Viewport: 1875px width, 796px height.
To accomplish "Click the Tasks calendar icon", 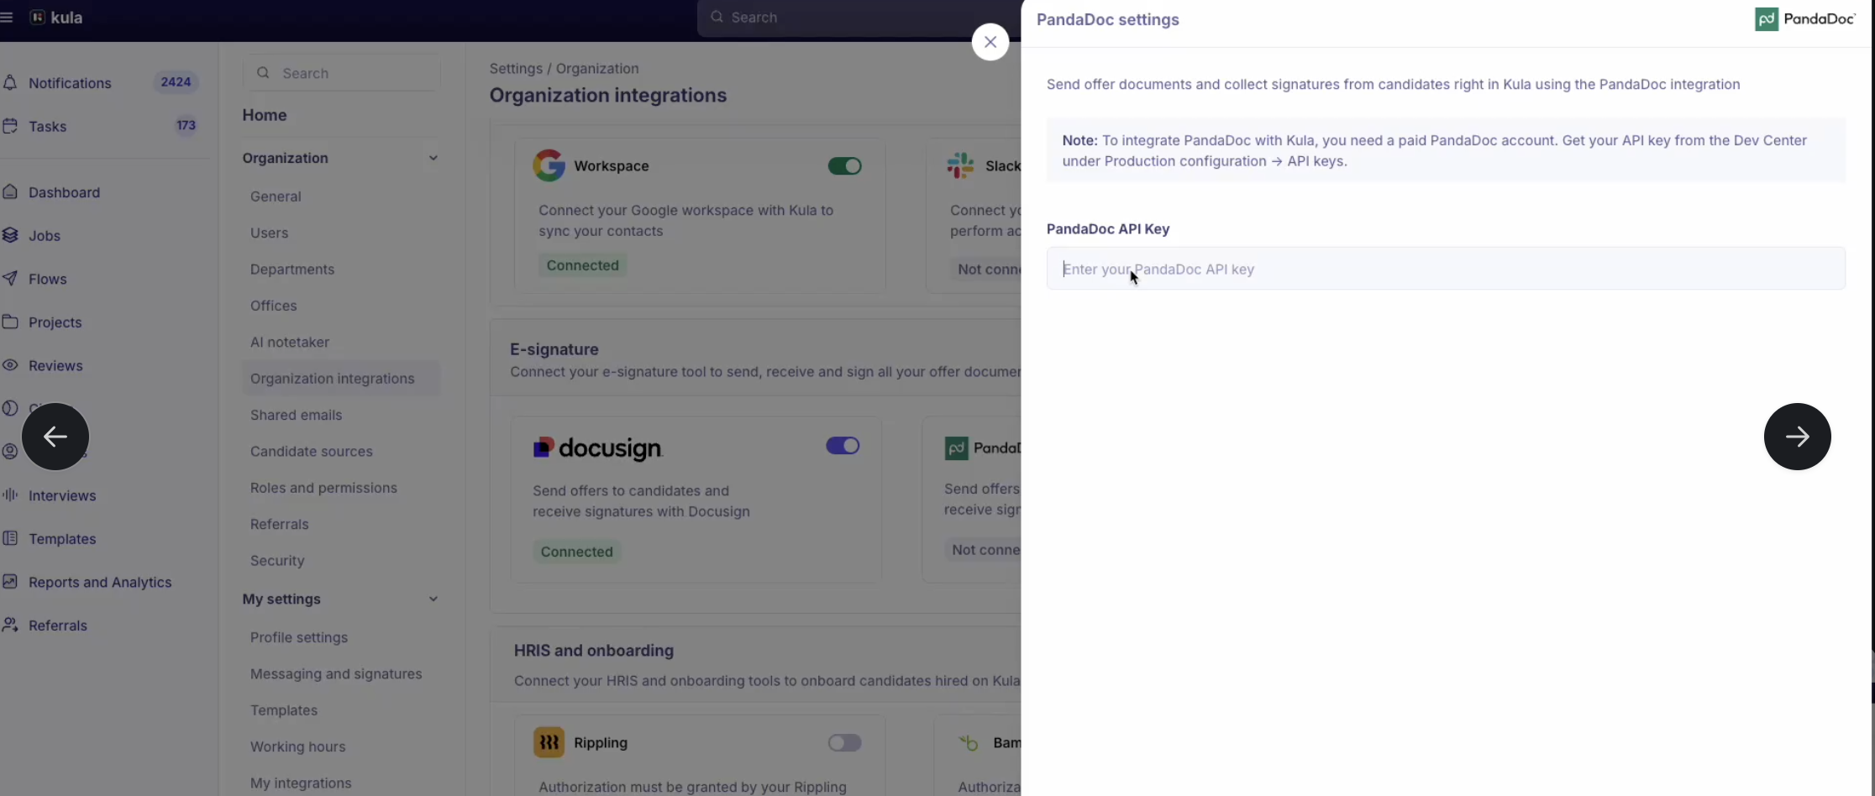I will 10,126.
